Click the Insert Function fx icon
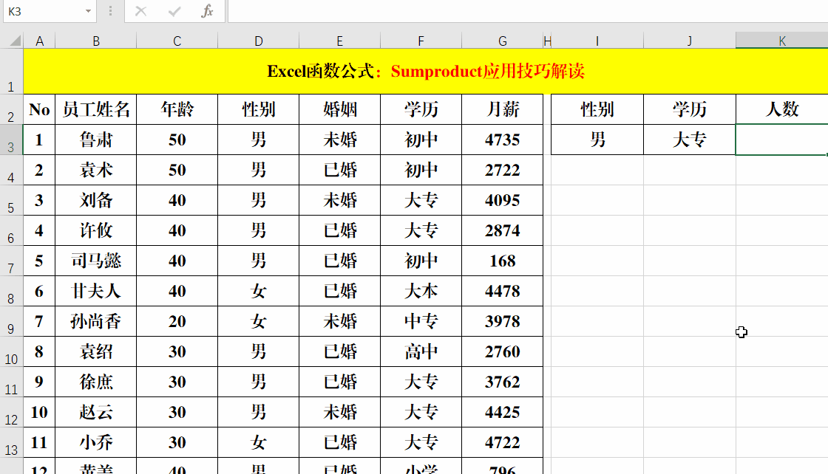Viewport: 828px width, 474px height. coord(207,11)
